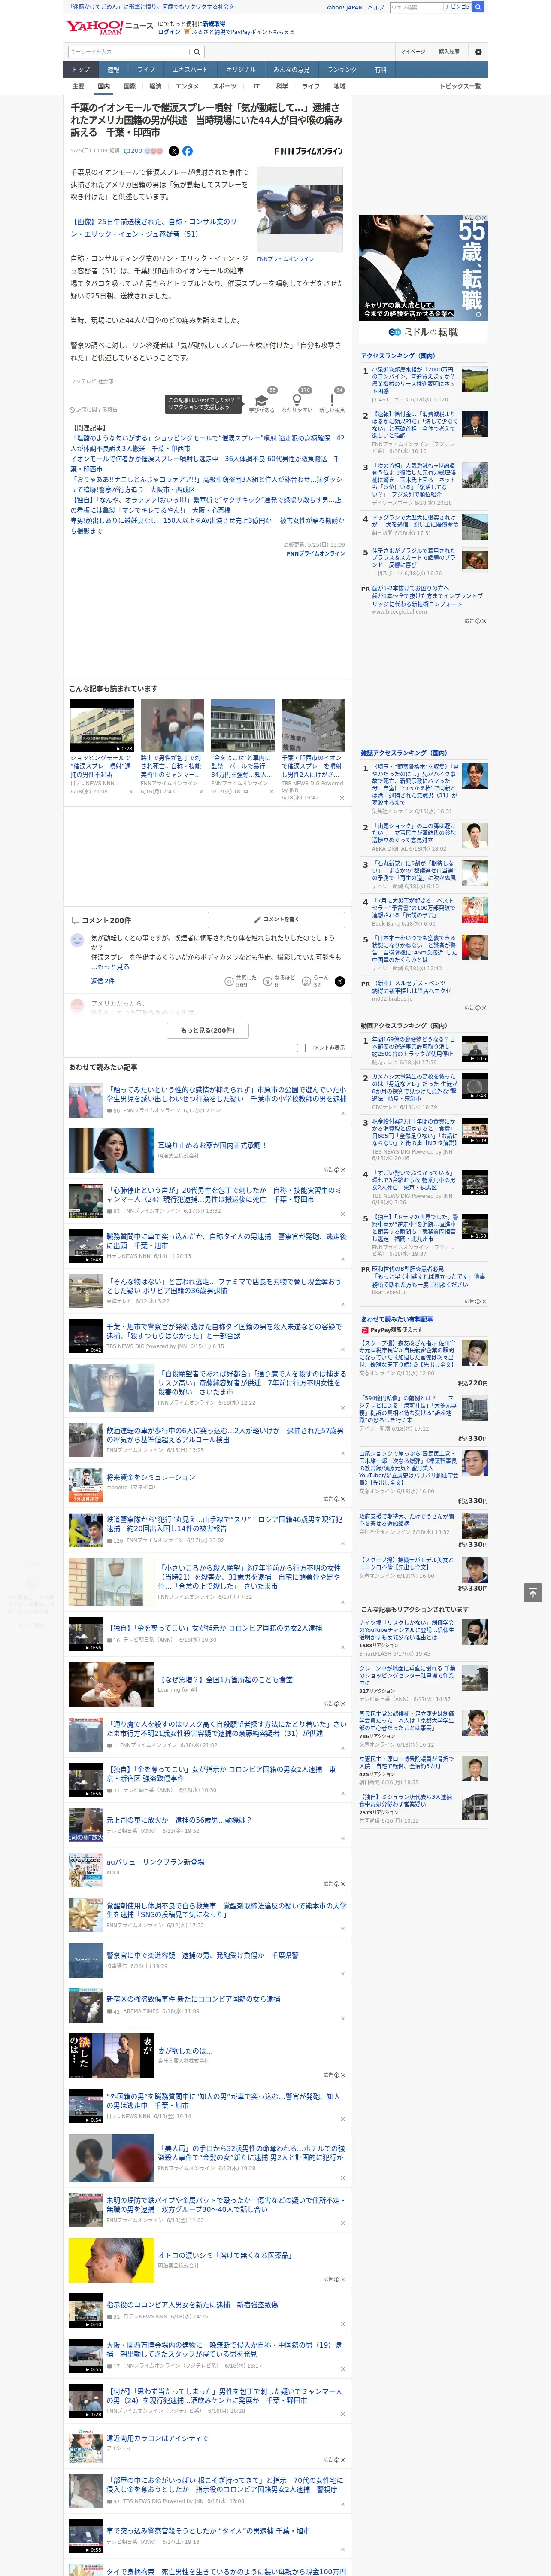The image size is (551, 2576).
Task: Open the 国際 category tab
Action: tap(129, 86)
